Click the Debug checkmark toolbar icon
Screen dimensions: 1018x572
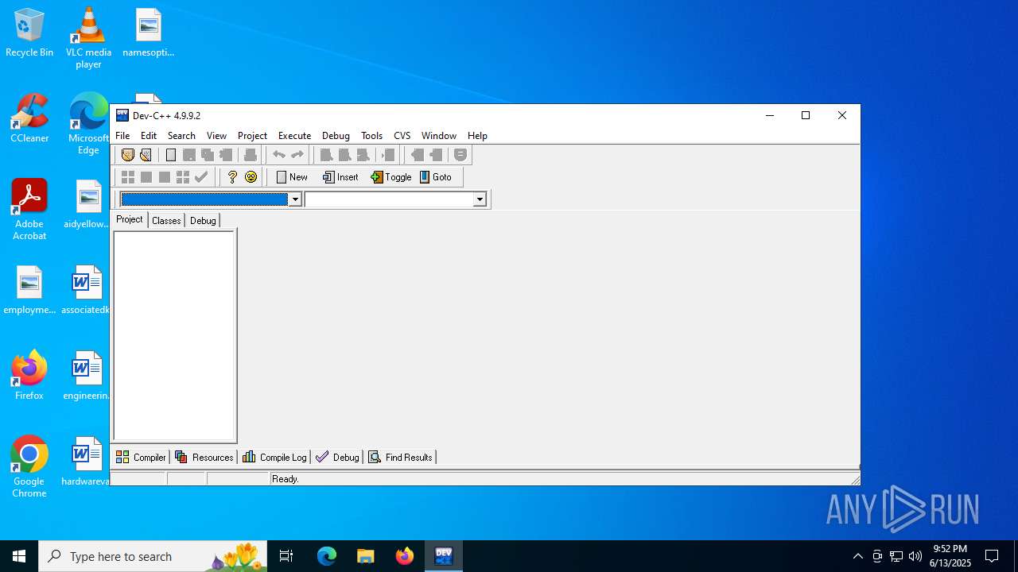201,177
